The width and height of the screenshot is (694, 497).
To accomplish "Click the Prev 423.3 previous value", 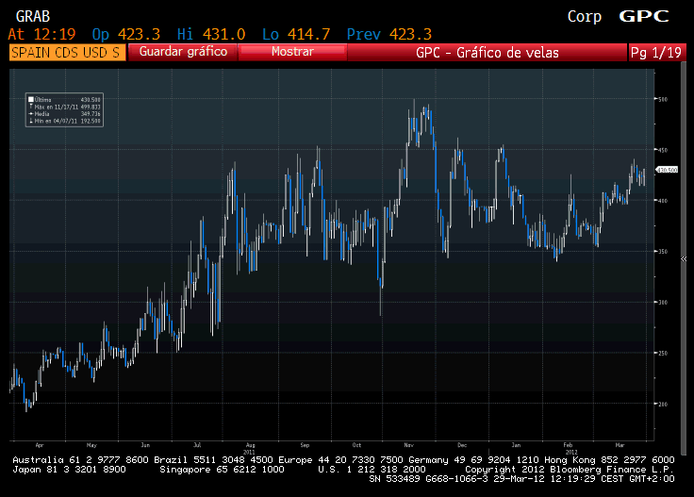I will point(389,34).
